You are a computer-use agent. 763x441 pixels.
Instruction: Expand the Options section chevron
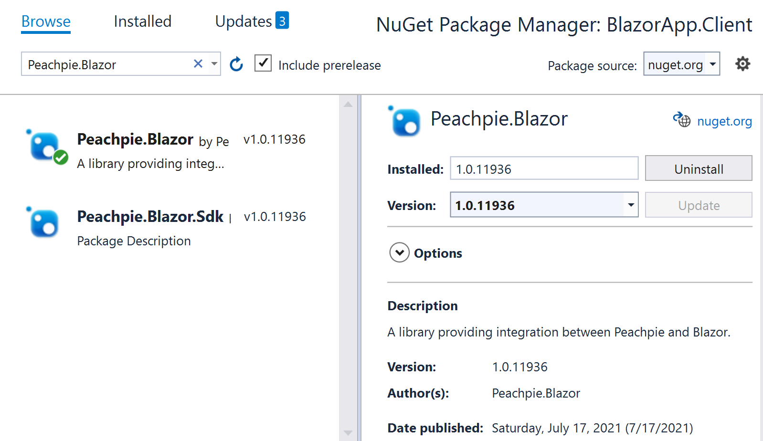tap(399, 252)
